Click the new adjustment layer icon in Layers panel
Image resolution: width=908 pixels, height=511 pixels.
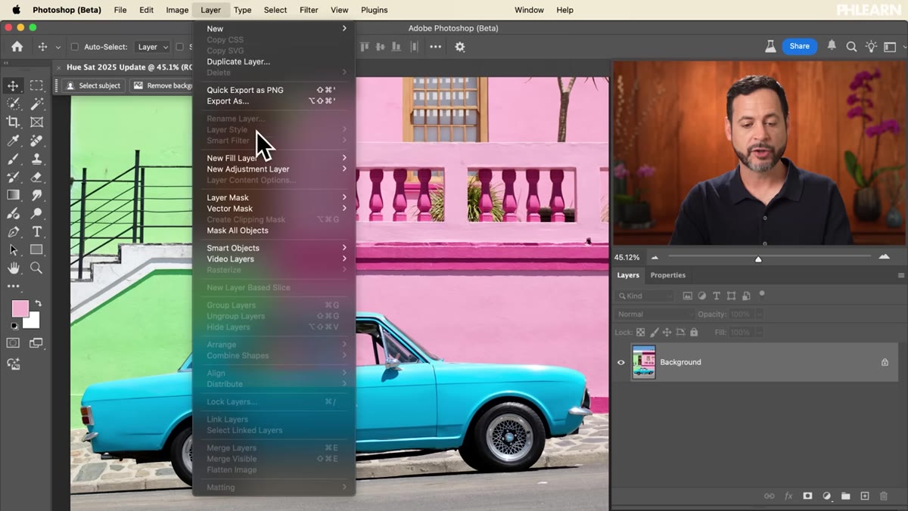(x=826, y=496)
